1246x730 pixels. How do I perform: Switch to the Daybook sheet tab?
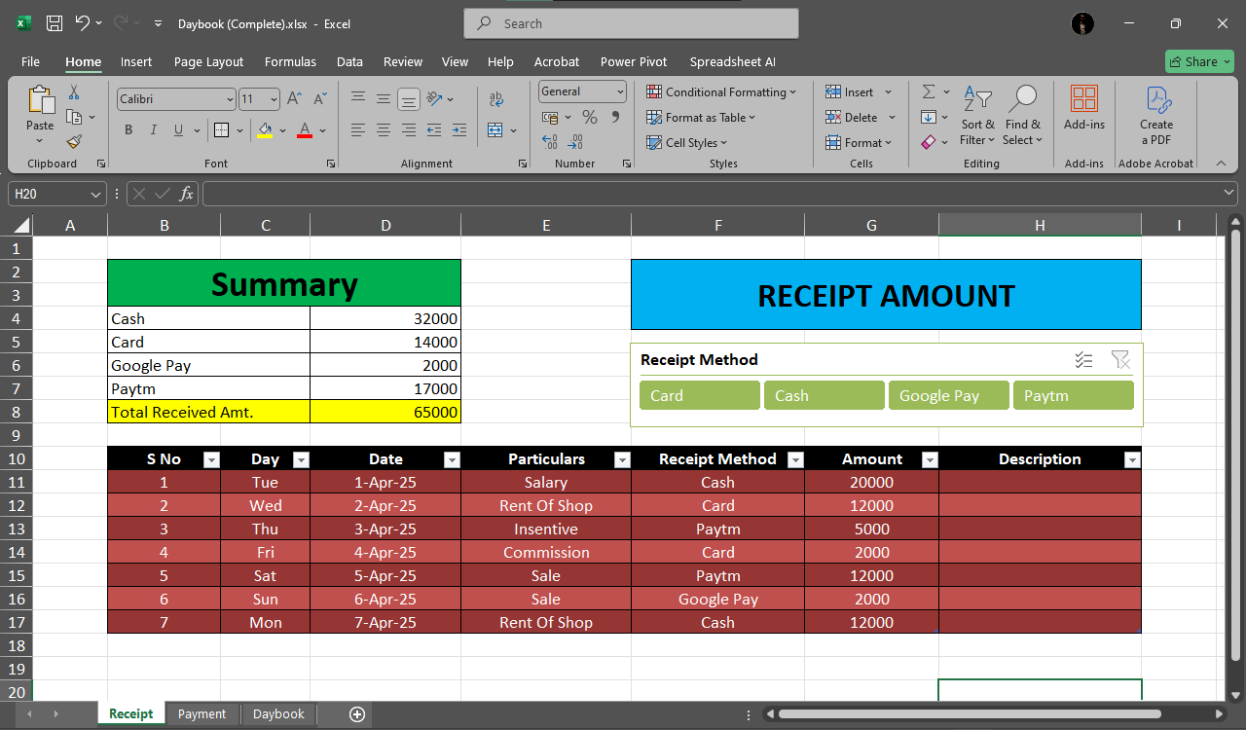(x=278, y=713)
